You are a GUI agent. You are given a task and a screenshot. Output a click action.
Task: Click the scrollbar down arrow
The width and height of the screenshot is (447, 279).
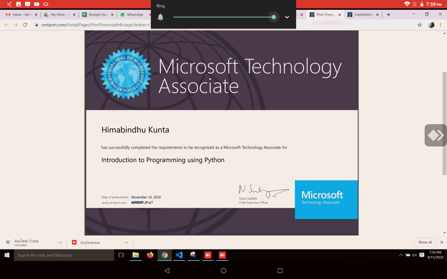(445, 233)
